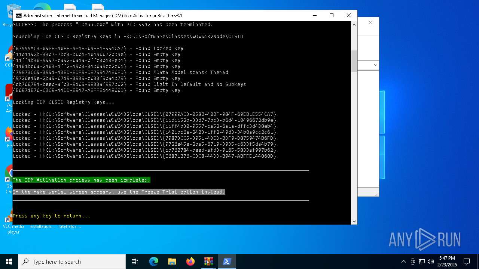
Task: Click the 'Searching IDM CLSID Registry Keys' line
Action: (128, 37)
